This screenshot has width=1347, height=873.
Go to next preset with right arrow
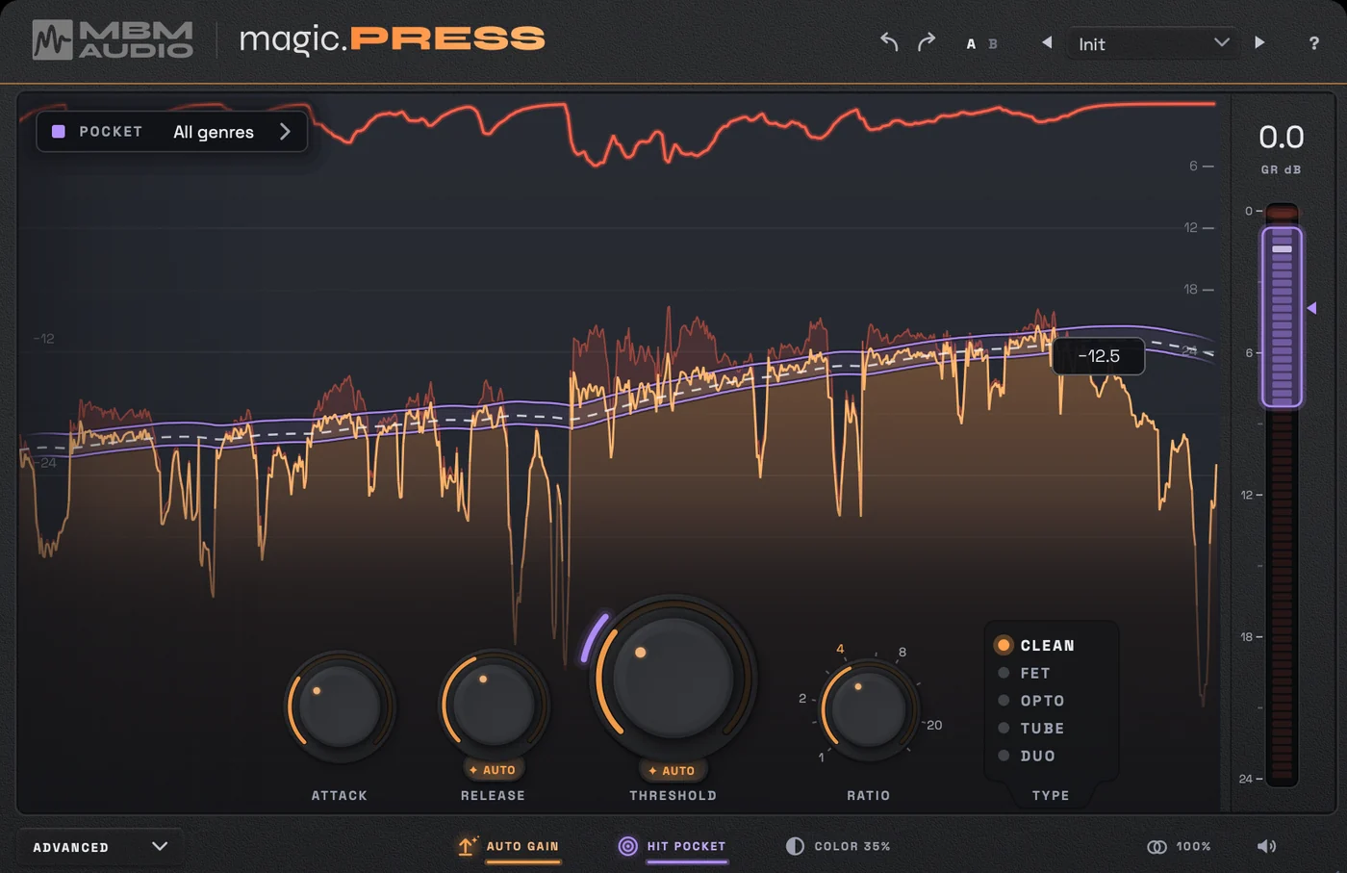1259,42
